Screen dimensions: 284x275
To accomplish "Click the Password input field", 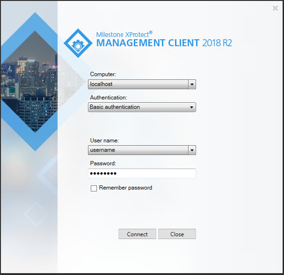I will coord(142,174).
